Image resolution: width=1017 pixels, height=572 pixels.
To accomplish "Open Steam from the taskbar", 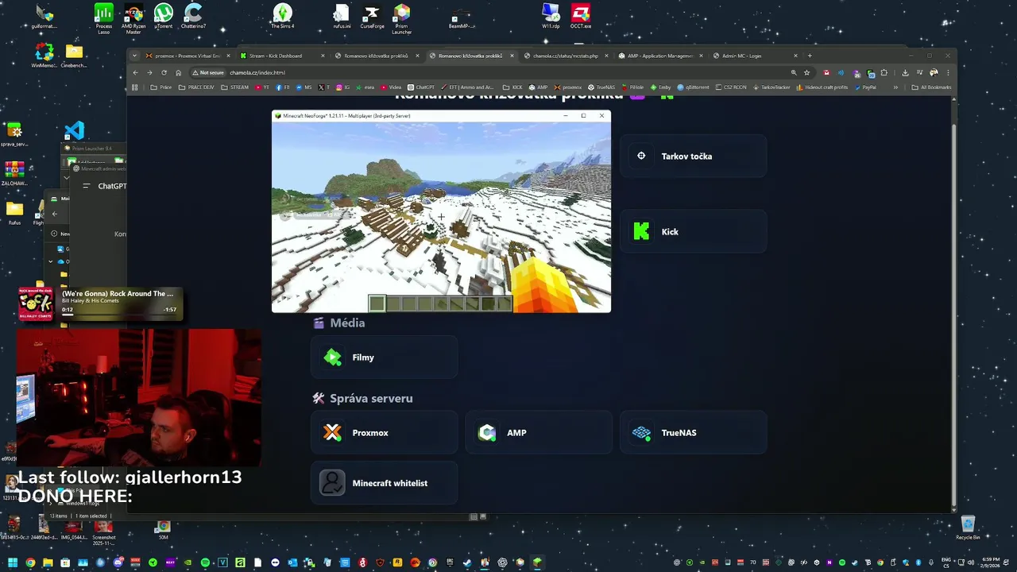I will click(x=467, y=562).
